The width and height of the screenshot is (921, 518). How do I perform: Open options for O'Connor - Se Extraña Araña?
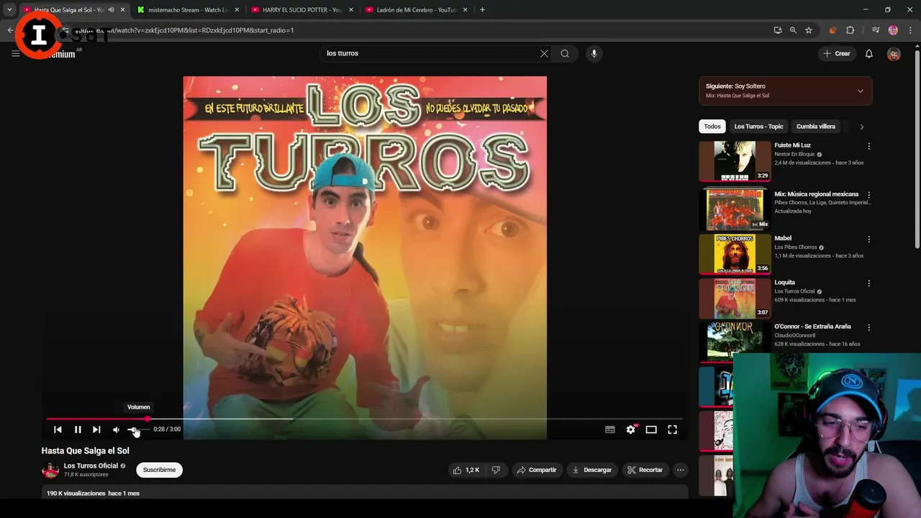[868, 327]
